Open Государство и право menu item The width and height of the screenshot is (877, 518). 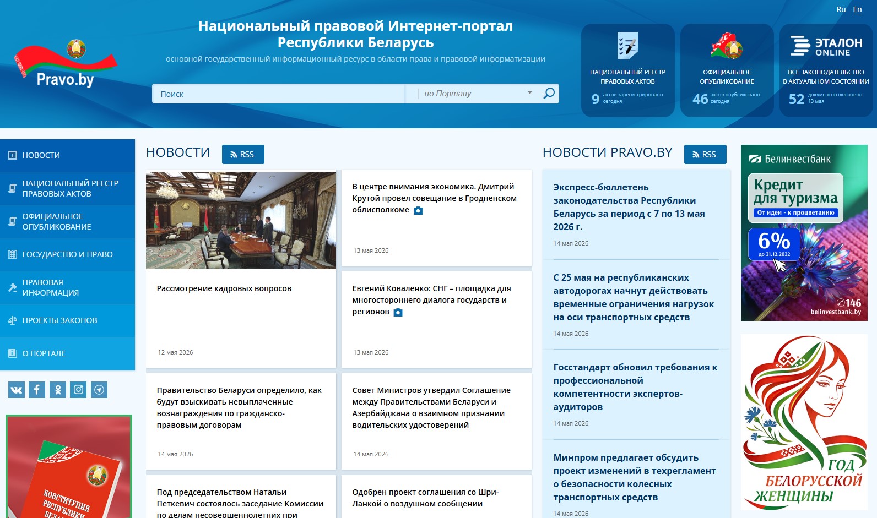67,254
